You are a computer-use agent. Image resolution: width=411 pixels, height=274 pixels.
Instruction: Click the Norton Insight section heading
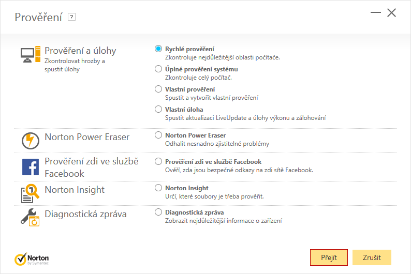(x=75, y=190)
